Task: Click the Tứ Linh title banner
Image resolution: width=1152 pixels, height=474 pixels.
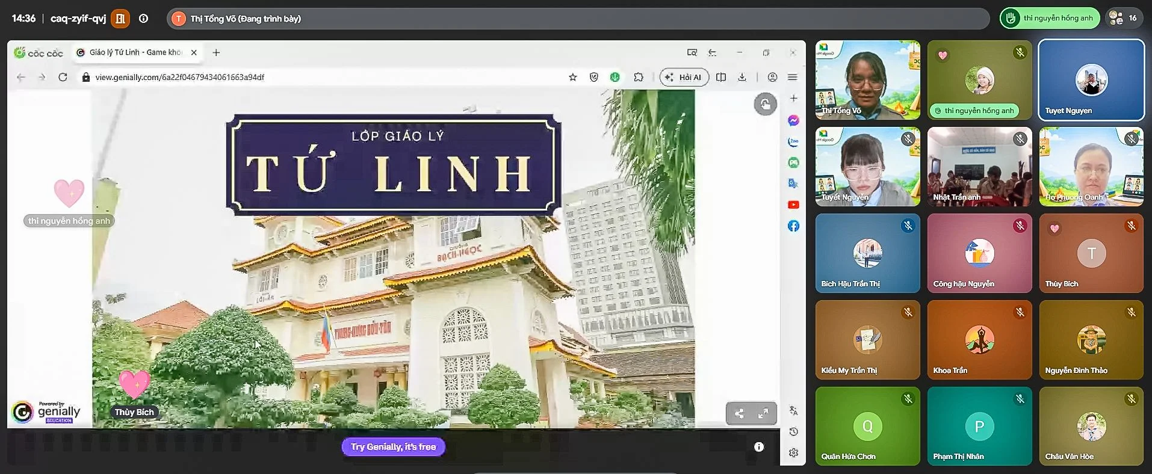Action: coord(394,165)
